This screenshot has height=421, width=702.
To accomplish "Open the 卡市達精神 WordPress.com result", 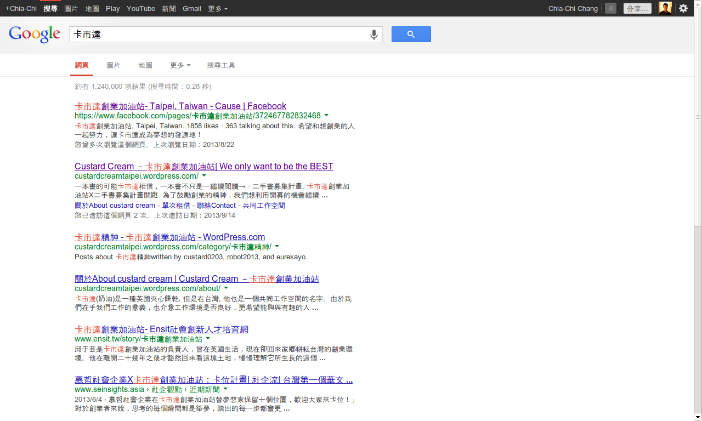I will [169, 237].
